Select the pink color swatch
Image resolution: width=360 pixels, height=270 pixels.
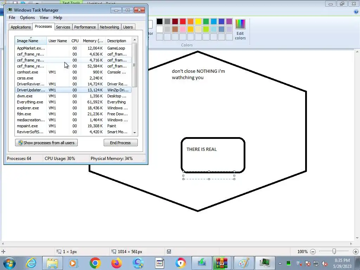tap(183, 29)
